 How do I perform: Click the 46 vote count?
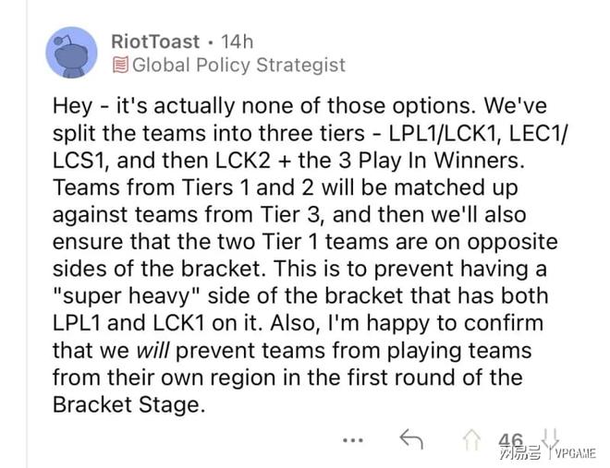[511, 439]
